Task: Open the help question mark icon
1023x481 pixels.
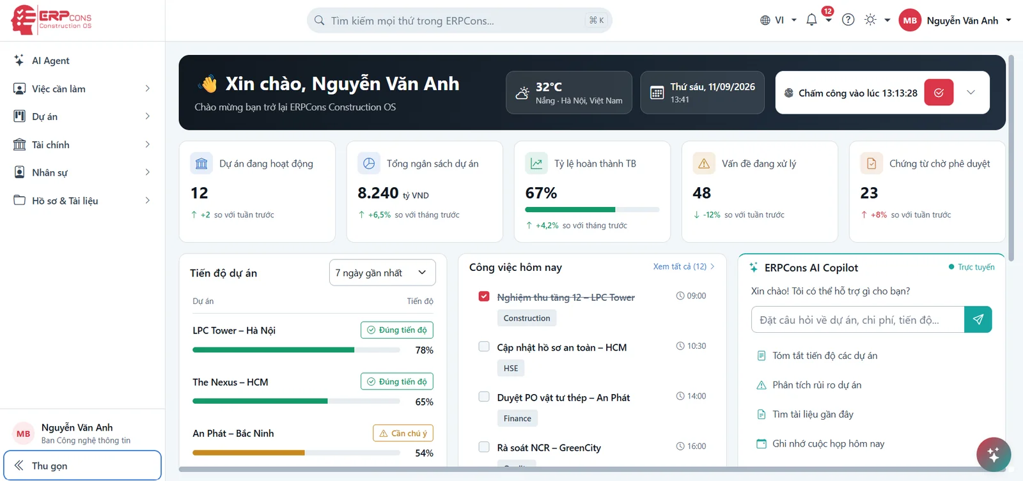Action: pyautogui.click(x=848, y=20)
